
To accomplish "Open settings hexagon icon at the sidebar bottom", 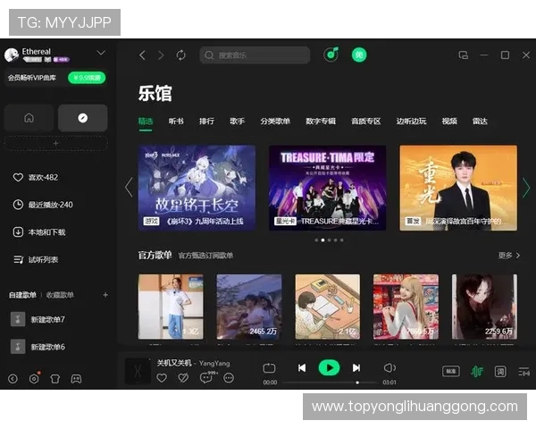I will coord(34,379).
